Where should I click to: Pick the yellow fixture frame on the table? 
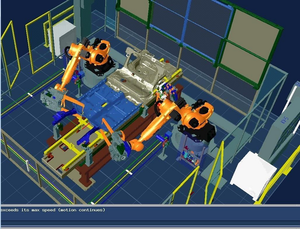coord(74,145)
